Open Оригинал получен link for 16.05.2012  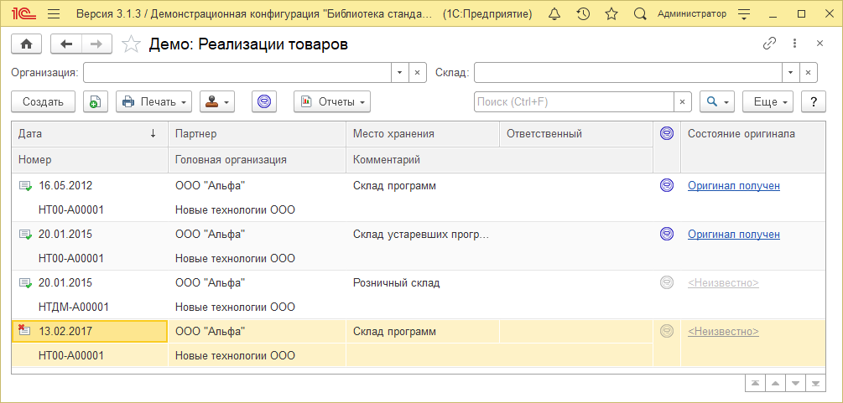coord(734,186)
